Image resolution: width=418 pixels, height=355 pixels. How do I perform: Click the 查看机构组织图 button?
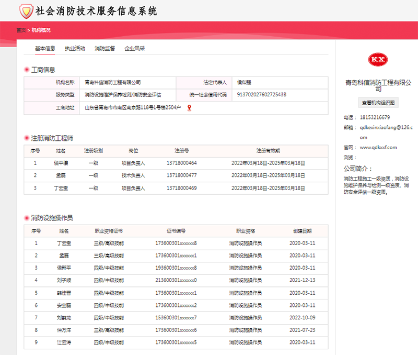pyautogui.click(x=378, y=102)
